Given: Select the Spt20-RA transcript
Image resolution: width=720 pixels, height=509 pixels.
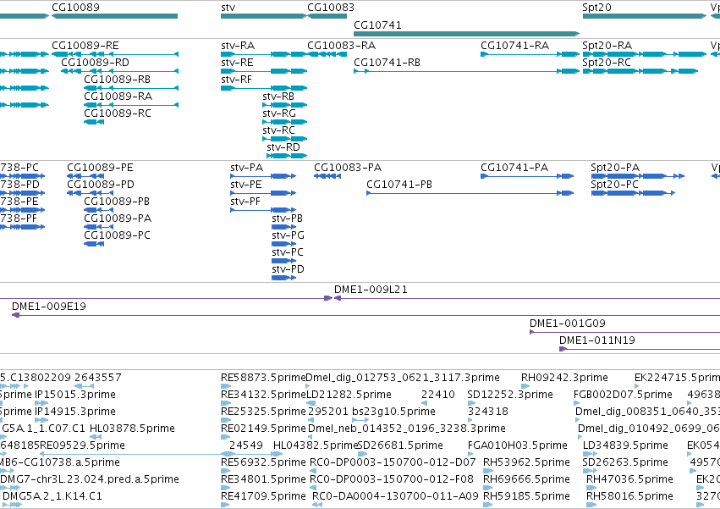Looking at the screenshot, I should point(645,54).
